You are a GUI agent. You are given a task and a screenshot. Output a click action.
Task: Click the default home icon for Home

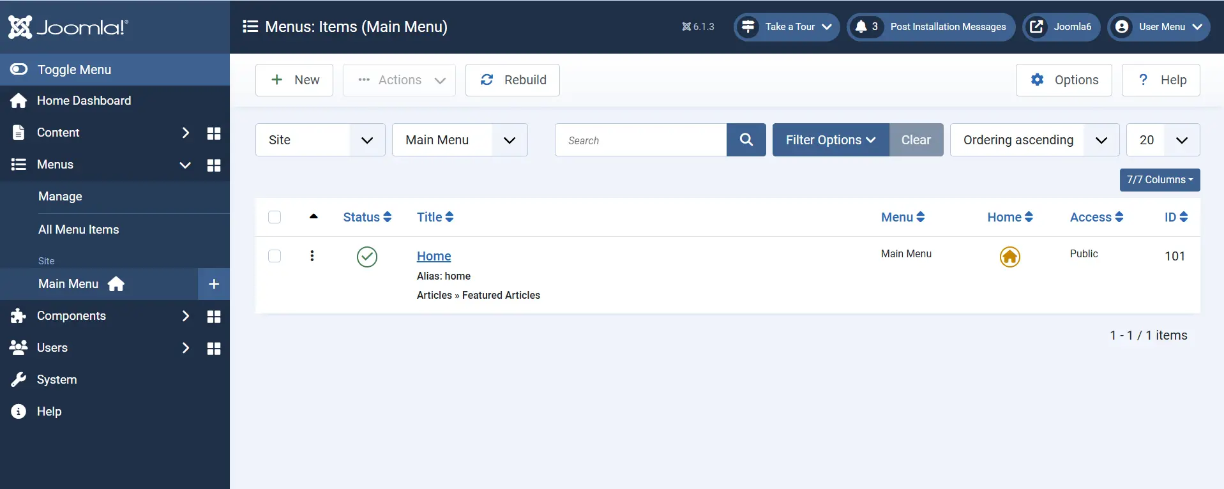(1010, 257)
